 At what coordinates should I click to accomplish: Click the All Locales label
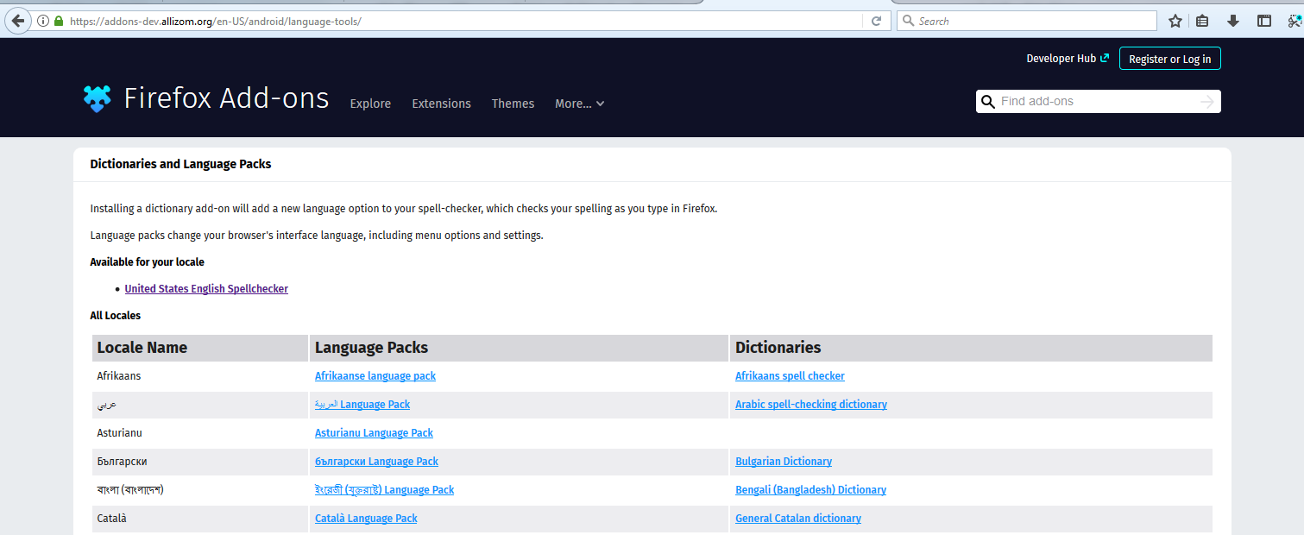coord(115,316)
